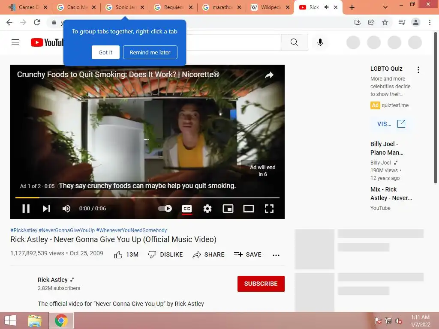This screenshot has width=439, height=329.
Task: Skip to next video
Action: (46, 209)
